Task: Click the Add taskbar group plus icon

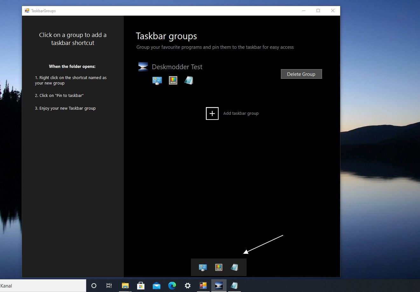Action: tap(212, 113)
